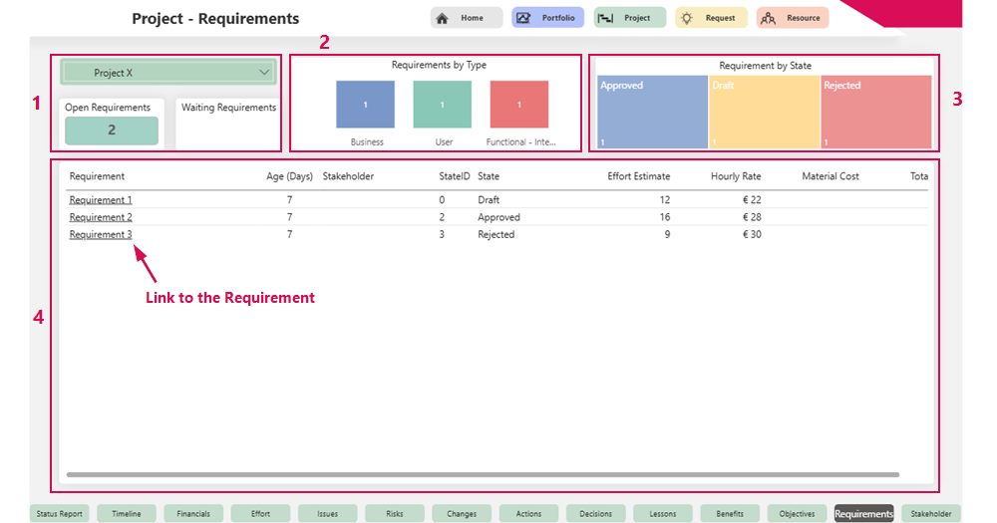Click the Waiting Requirements card
This screenshot has width=997, height=523.
click(228, 124)
